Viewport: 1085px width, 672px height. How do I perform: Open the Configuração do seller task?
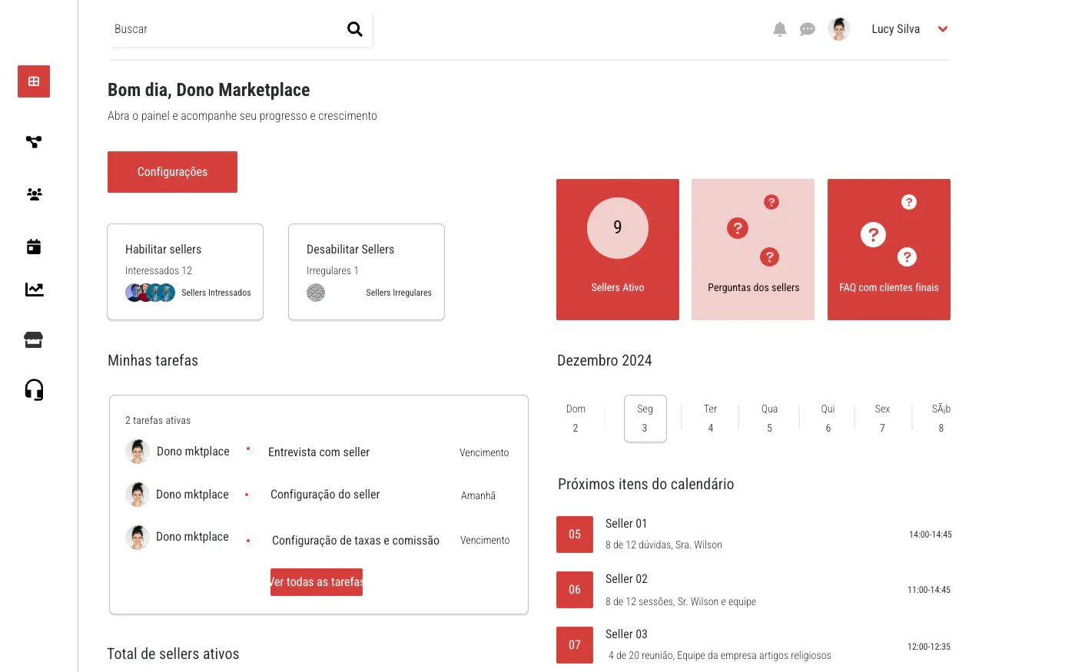[325, 495]
